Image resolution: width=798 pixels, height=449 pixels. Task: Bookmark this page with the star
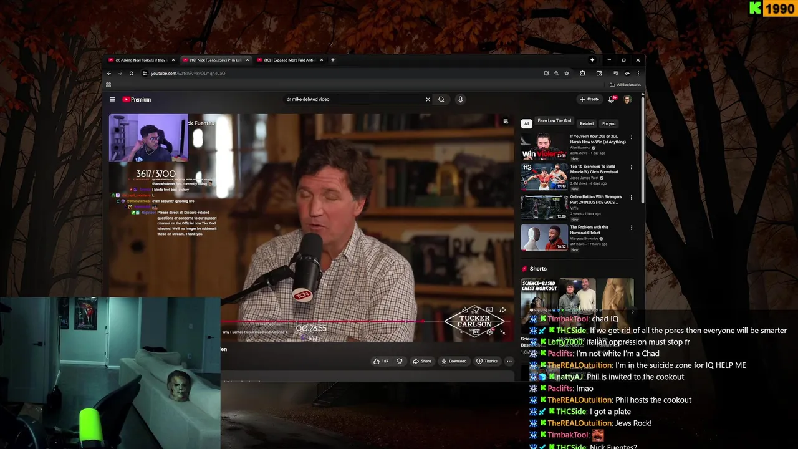pyautogui.click(x=567, y=73)
